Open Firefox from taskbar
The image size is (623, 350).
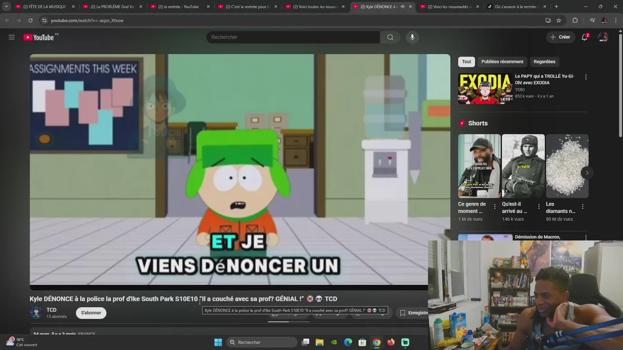tap(391, 342)
